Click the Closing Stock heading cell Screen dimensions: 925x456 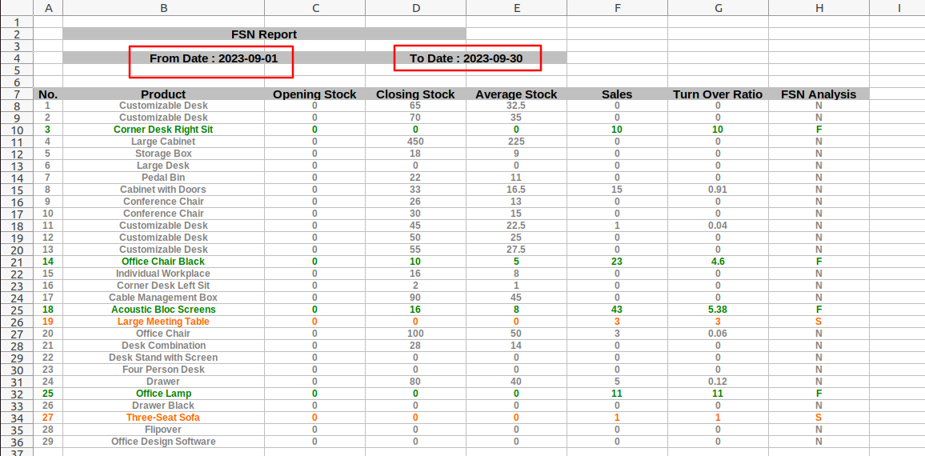pyautogui.click(x=416, y=94)
